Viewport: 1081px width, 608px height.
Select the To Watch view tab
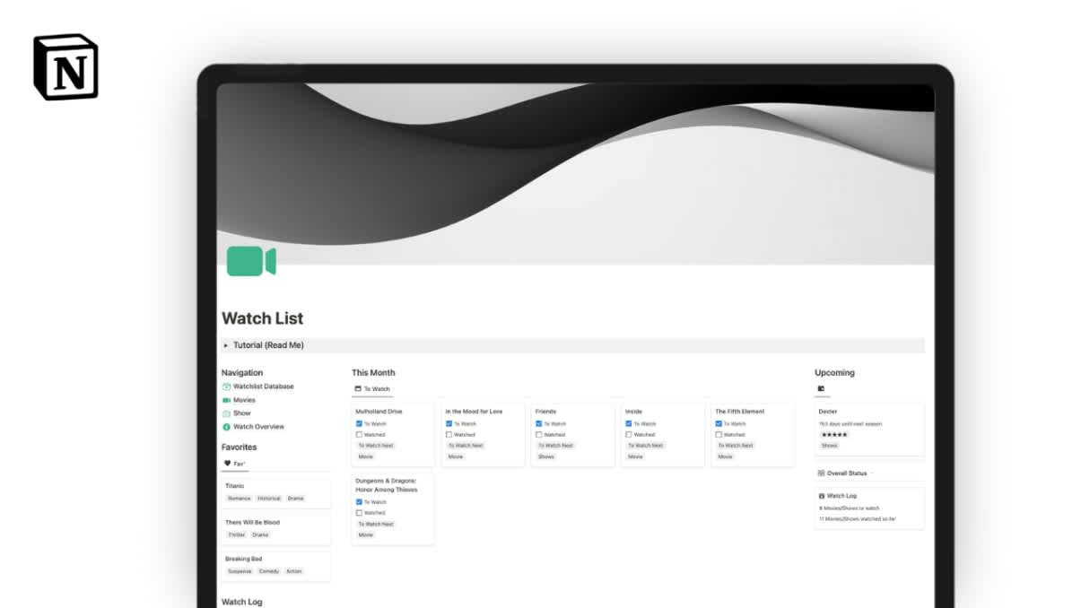pos(372,389)
